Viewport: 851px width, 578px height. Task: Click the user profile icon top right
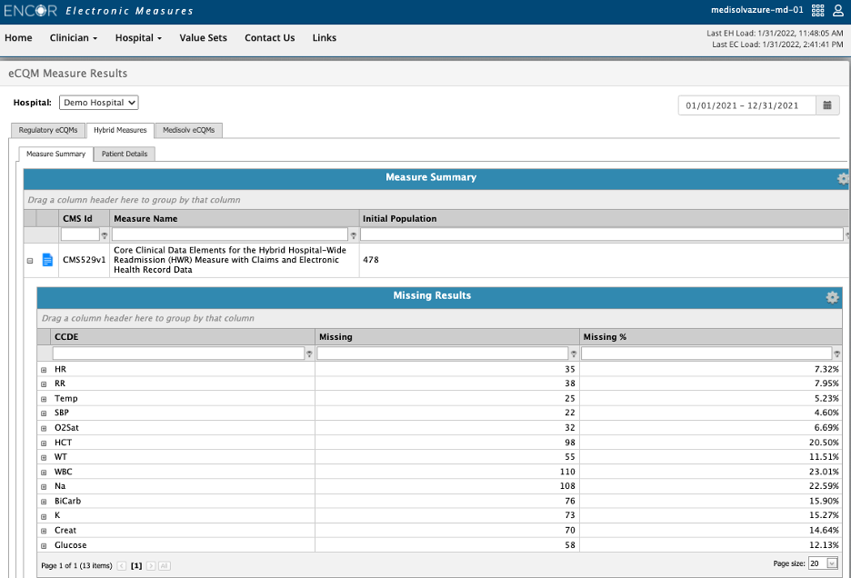click(836, 12)
